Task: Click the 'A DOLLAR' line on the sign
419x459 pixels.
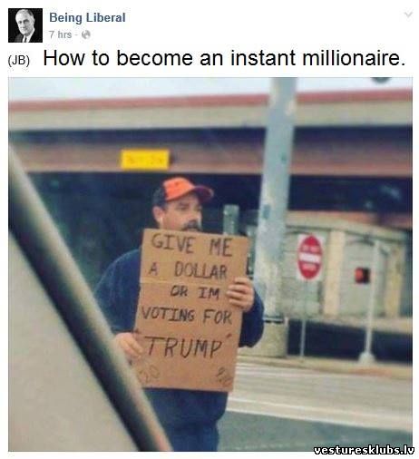Action: point(188,270)
